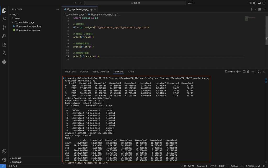Change encoding via UTF-8
This screenshot has height=168, width=268.
click(x=213, y=166)
